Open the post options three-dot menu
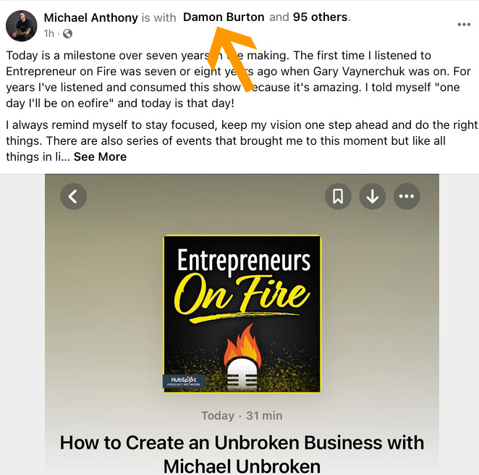The width and height of the screenshot is (479, 475). (x=464, y=25)
